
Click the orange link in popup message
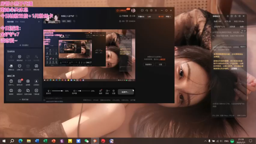click(x=162, y=60)
